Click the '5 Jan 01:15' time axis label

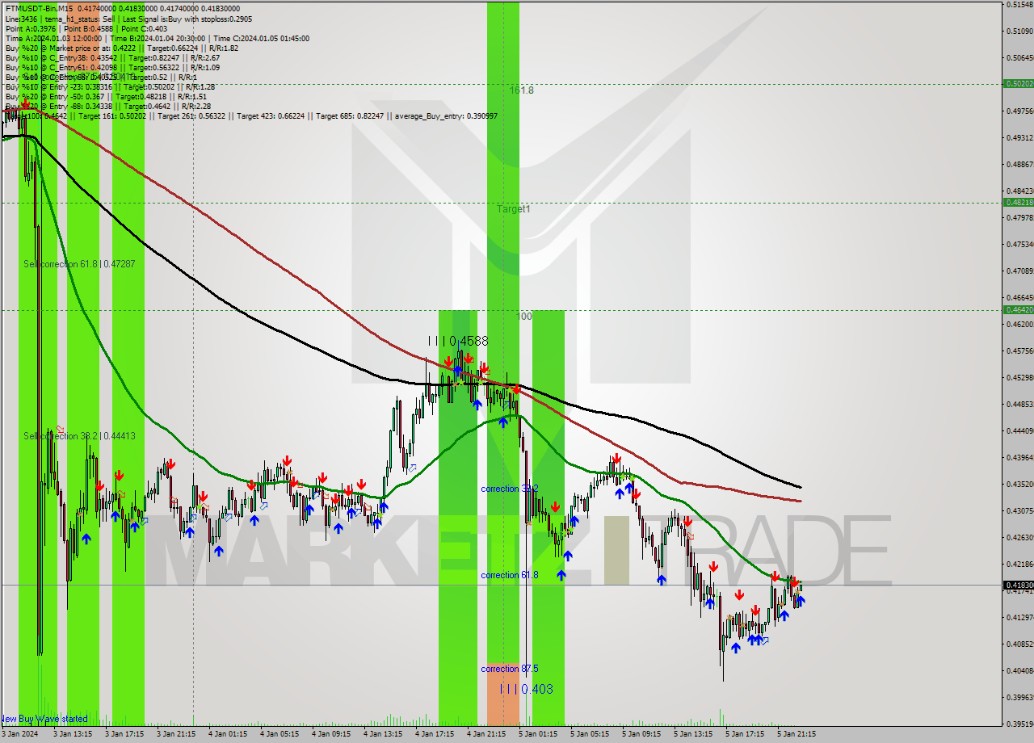coord(537,735)
